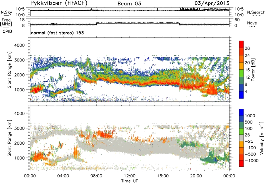This screenshot has height=183, width=265.
Task: Click power colorbar value '28'
Action: pos(247,48)
